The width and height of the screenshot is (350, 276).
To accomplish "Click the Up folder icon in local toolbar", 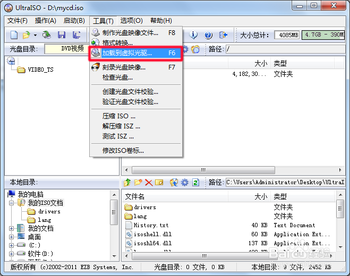I will point(127,182).
